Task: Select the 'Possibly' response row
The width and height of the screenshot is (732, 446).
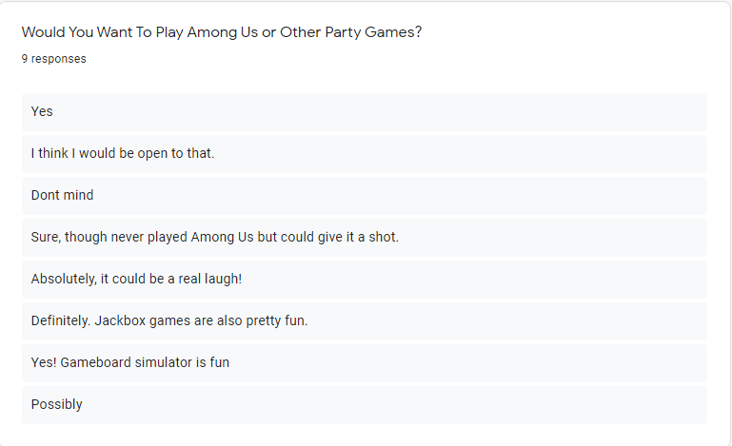Action: pos(365,405)
